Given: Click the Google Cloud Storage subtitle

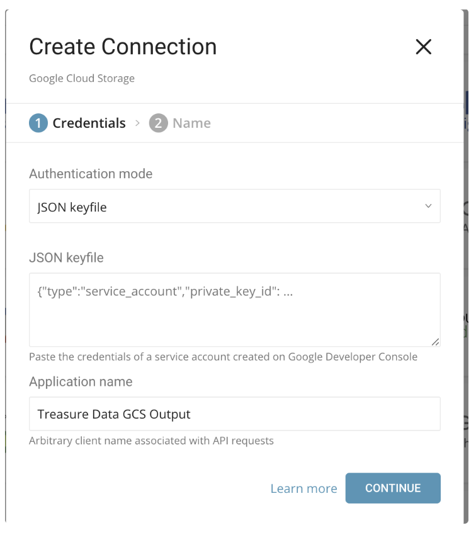Looking at the screenshot, I should [82, 79].
